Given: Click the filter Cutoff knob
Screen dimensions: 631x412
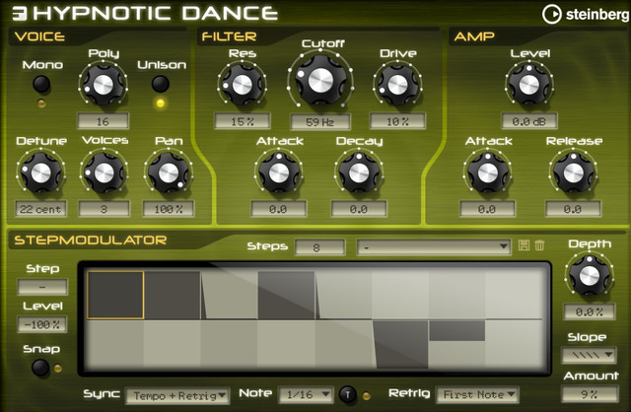Looking at the screenshot, I should [320, 80].
